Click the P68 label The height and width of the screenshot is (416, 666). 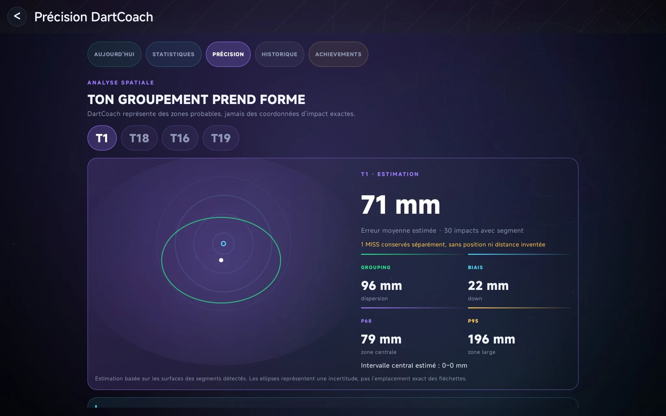[366, 321]
